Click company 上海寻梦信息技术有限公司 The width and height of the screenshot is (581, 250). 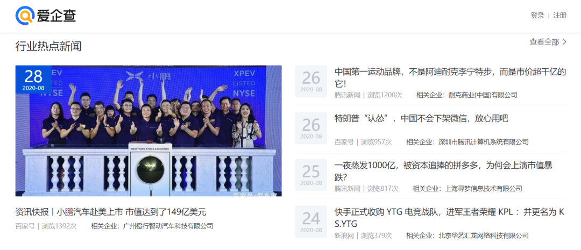pyautogui.click(x=484, y=189)
